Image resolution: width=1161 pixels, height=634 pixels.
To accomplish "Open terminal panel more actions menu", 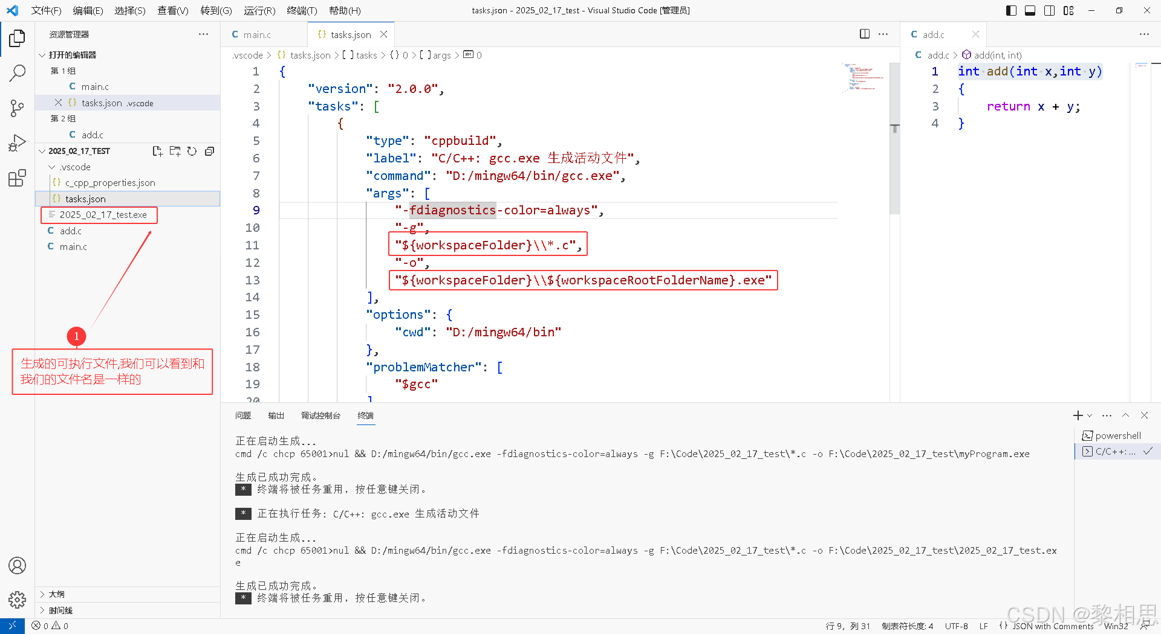I will 1107,415.
